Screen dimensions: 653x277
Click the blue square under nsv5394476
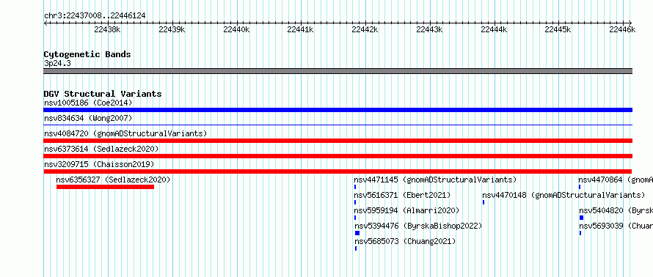pyautogui.click(x=357, y=233)
